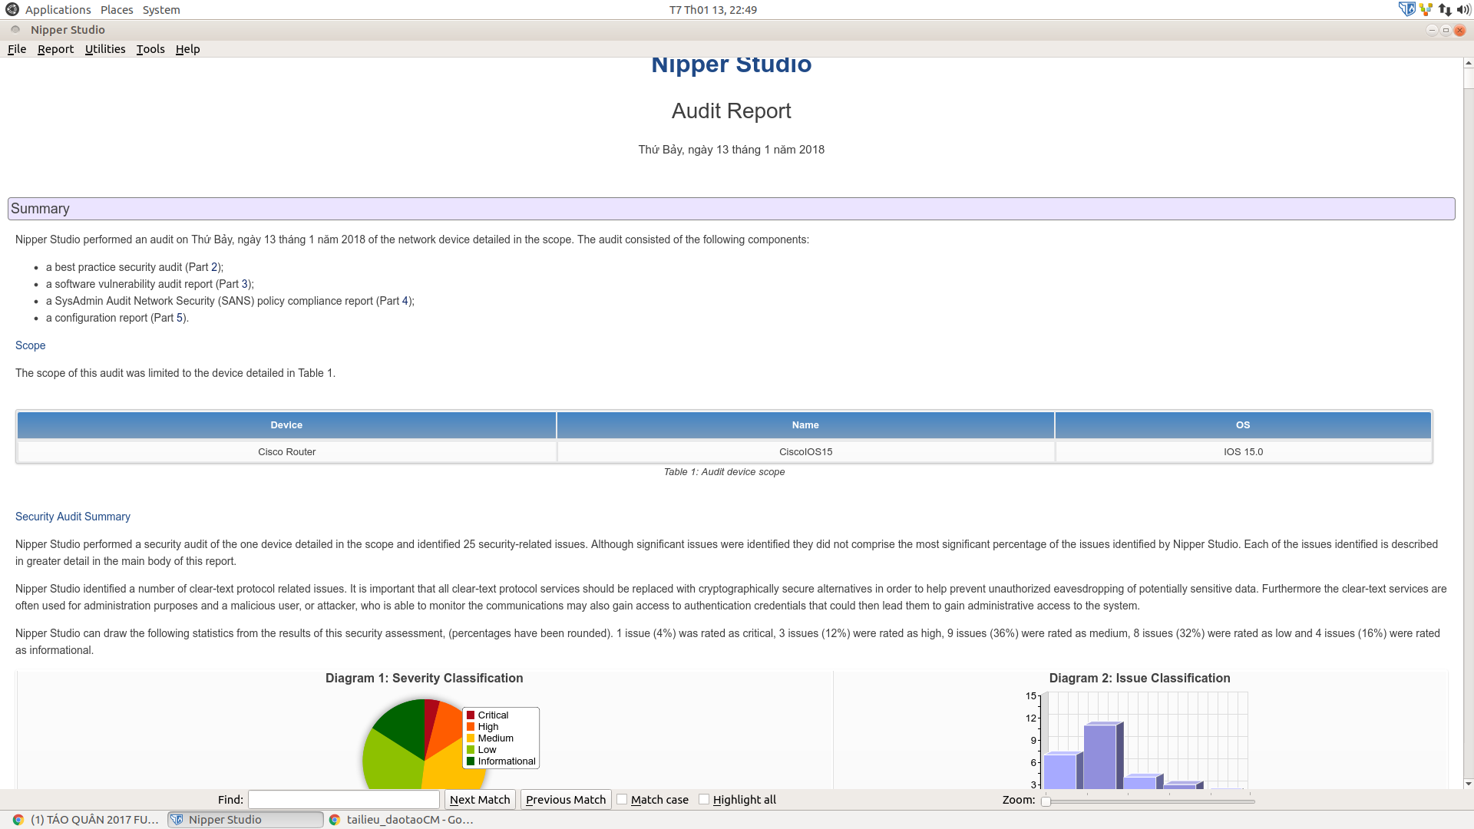Click the Previous Match button
This screenshot has height=829, width=1474.
point(565,799)
